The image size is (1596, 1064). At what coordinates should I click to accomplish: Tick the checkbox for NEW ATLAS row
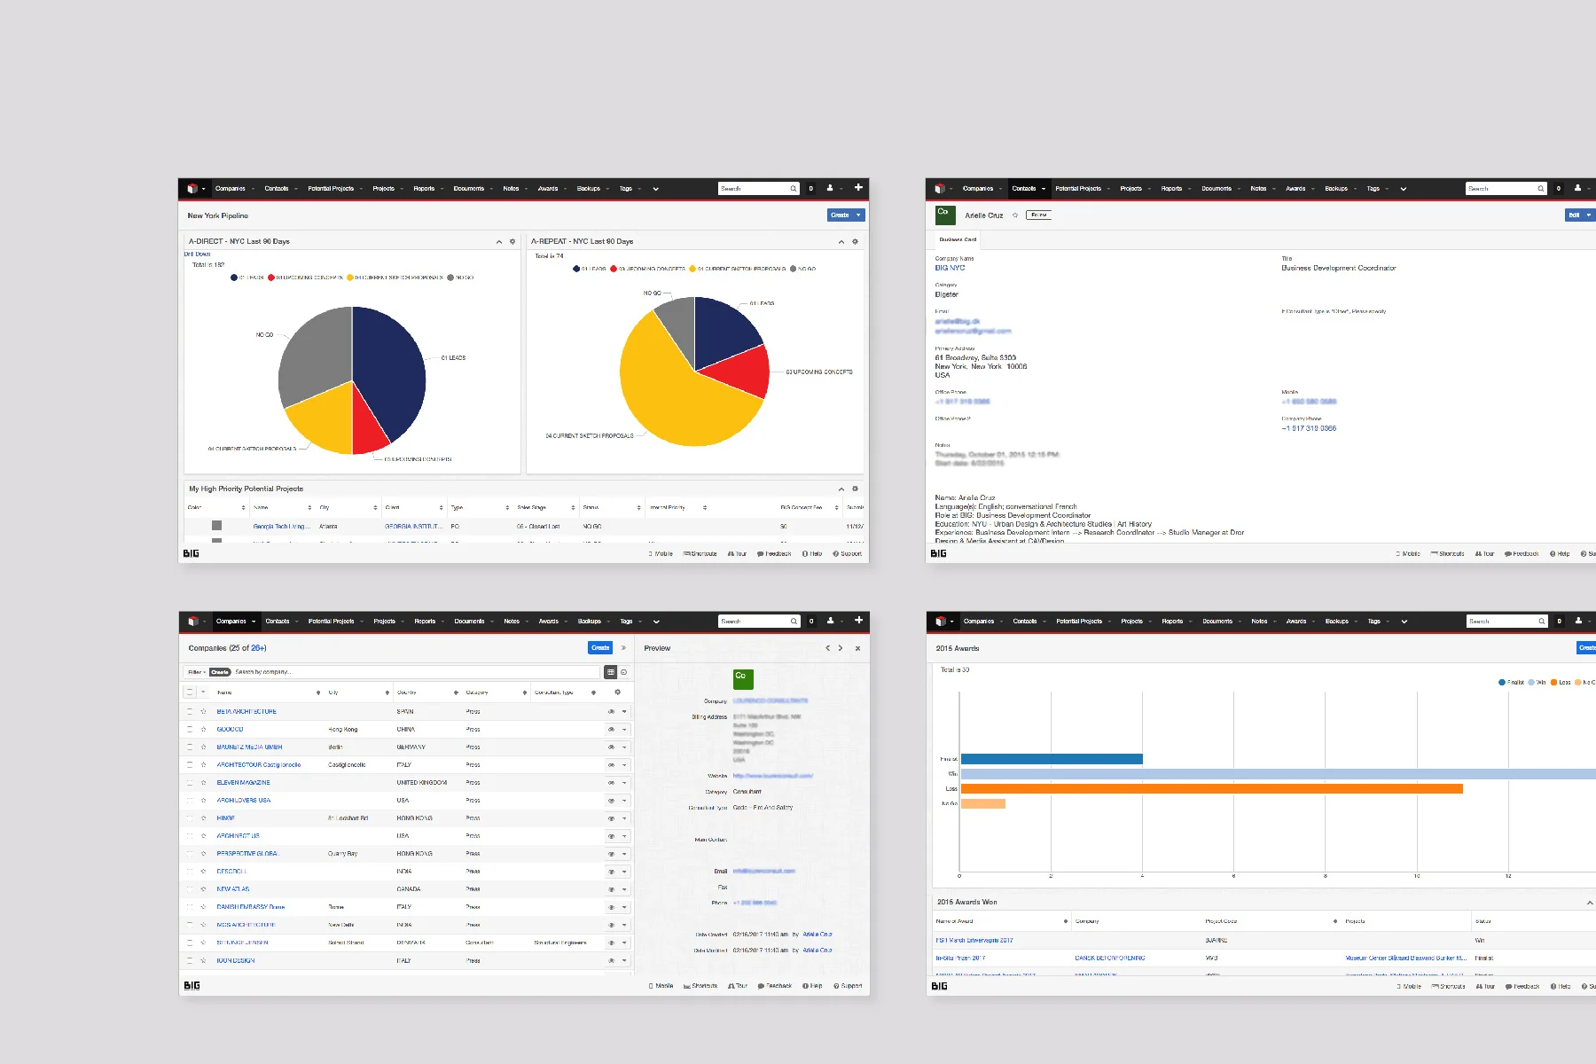coord(190,888)
